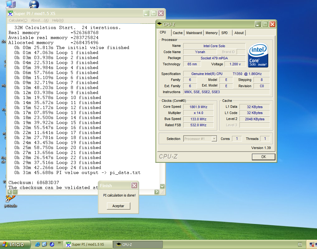Click the Rated FSB value 532.0 MHz
This screenshot has height=249, width=317.
tap(198, 125)
